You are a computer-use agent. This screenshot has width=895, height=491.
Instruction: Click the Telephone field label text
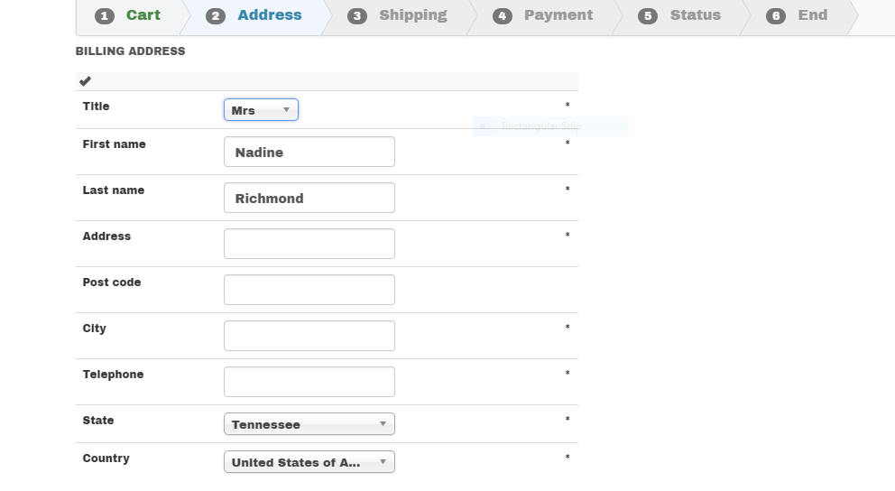(113, 375)
